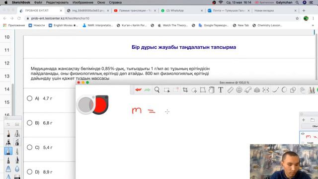The height and width of the screenshot is (179, 318).
Task: Open the Новости bookmark
Action: pyautogui.click(x=37, y=25)
